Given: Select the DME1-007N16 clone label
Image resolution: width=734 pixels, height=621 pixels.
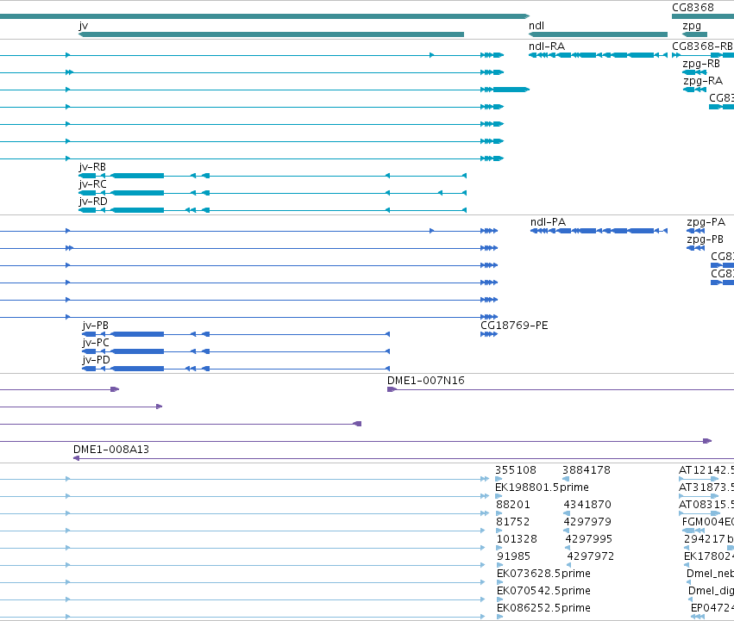Looking at the screenshot, I should coord(425,381).
